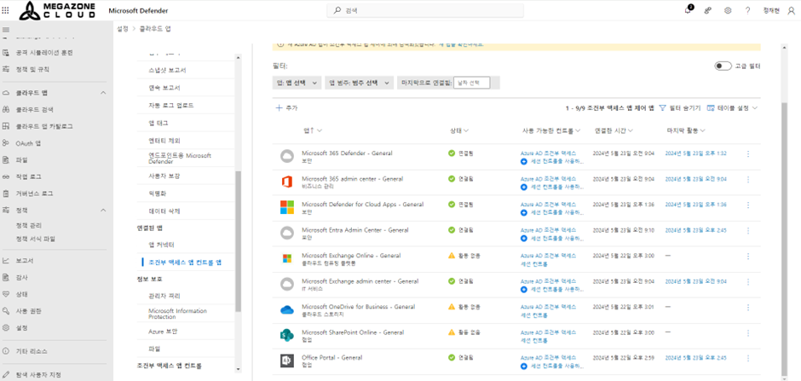The height and width of the screenshot is (381, 801).
Task: Click the settings menu scroll down arrow
Action: 238,369
